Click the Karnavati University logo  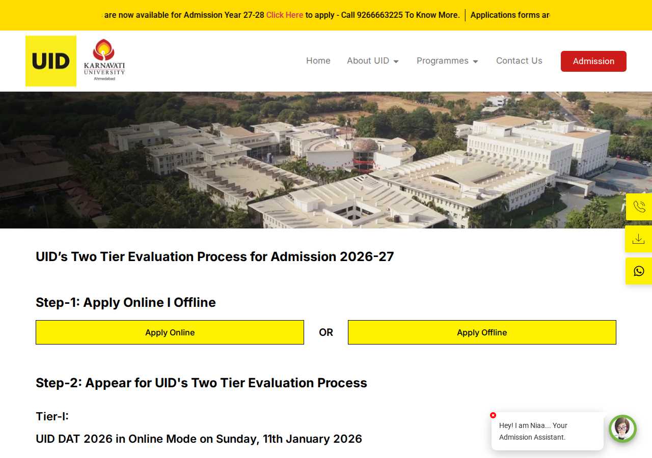104,60
